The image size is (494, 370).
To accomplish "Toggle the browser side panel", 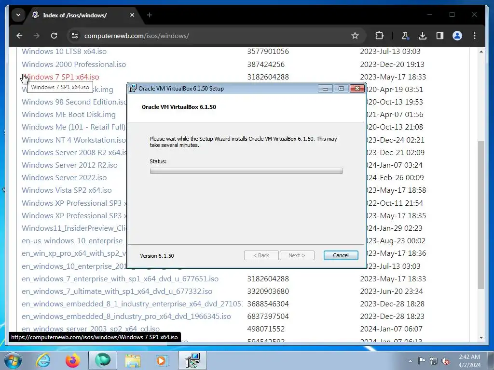I will (440, 36).
